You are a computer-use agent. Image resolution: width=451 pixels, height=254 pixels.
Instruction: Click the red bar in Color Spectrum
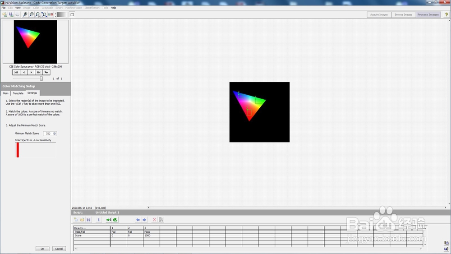(18, 150)
